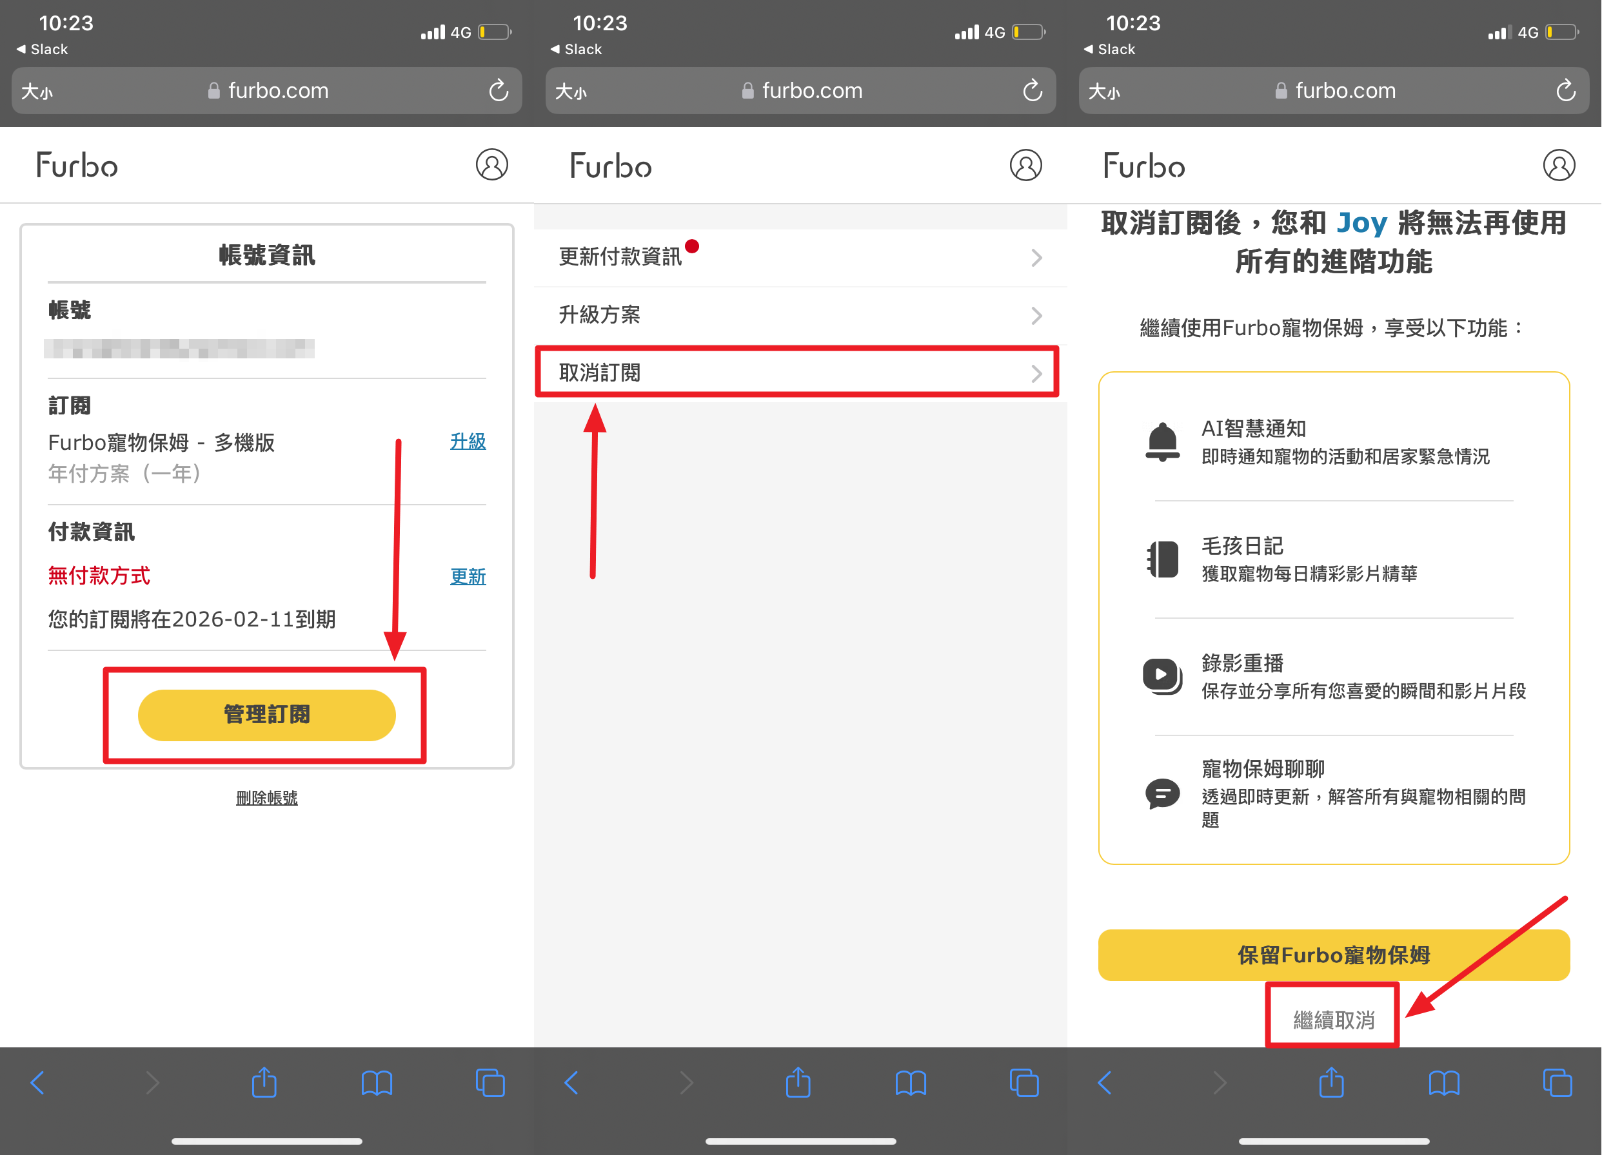This screenshot has height=1155, width=1602.
Task: Click 保留Furbo寵物保姆 yellow button
Action: point(1334,955)
